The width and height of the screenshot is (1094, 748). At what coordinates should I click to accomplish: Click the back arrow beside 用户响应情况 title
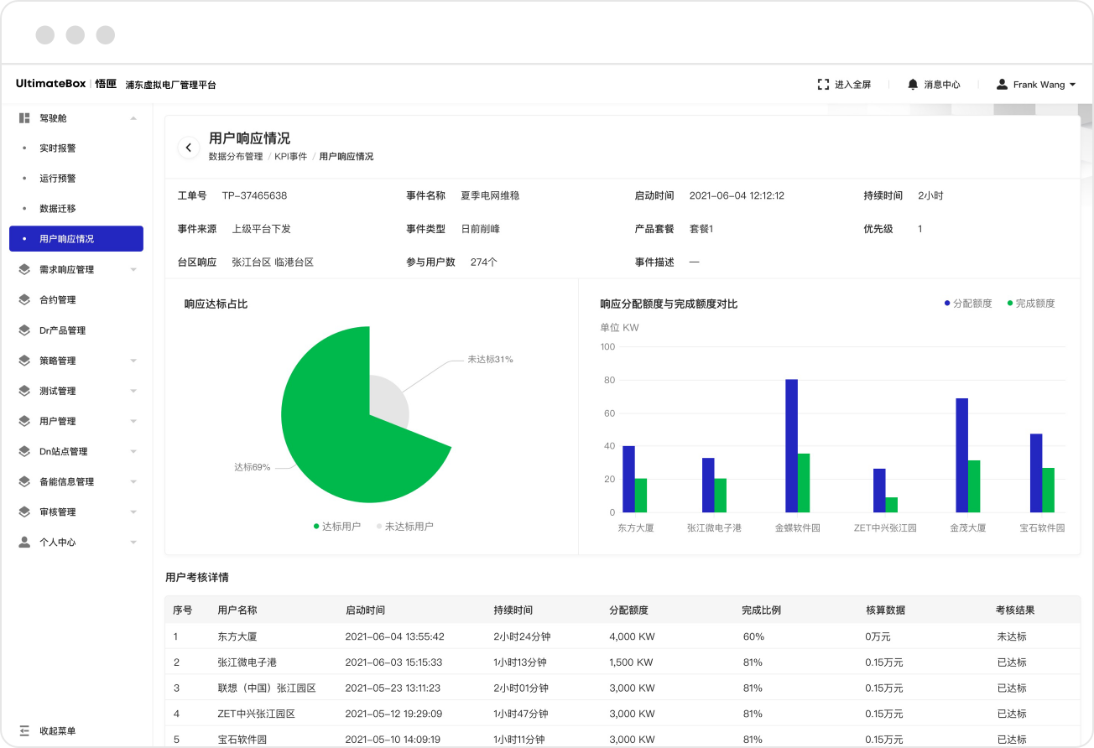[189, 147]
